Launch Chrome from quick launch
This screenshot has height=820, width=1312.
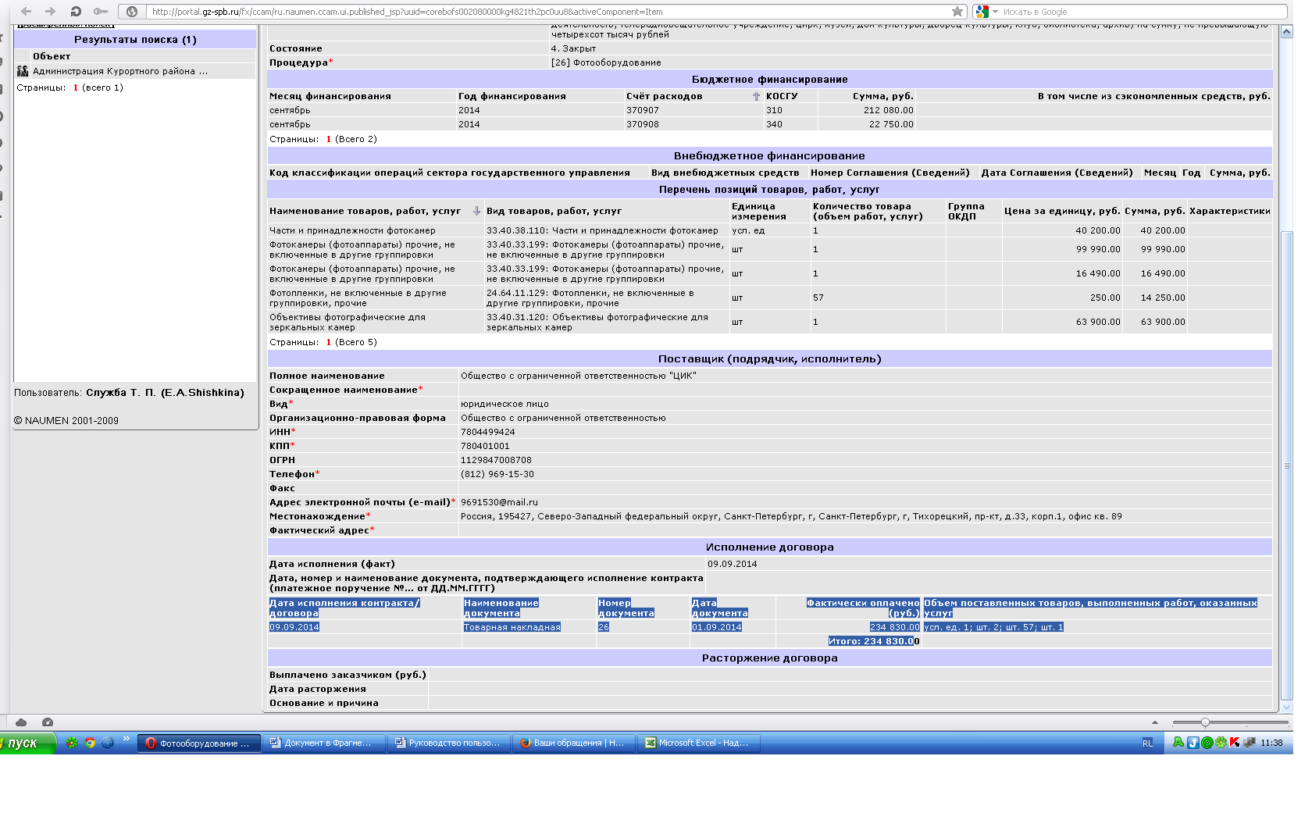coord(90,743)
